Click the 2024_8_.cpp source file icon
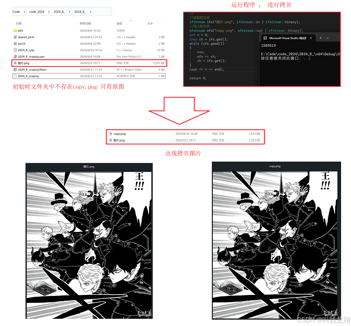This screenshot has width=351, height=326. tap(15, 50)
